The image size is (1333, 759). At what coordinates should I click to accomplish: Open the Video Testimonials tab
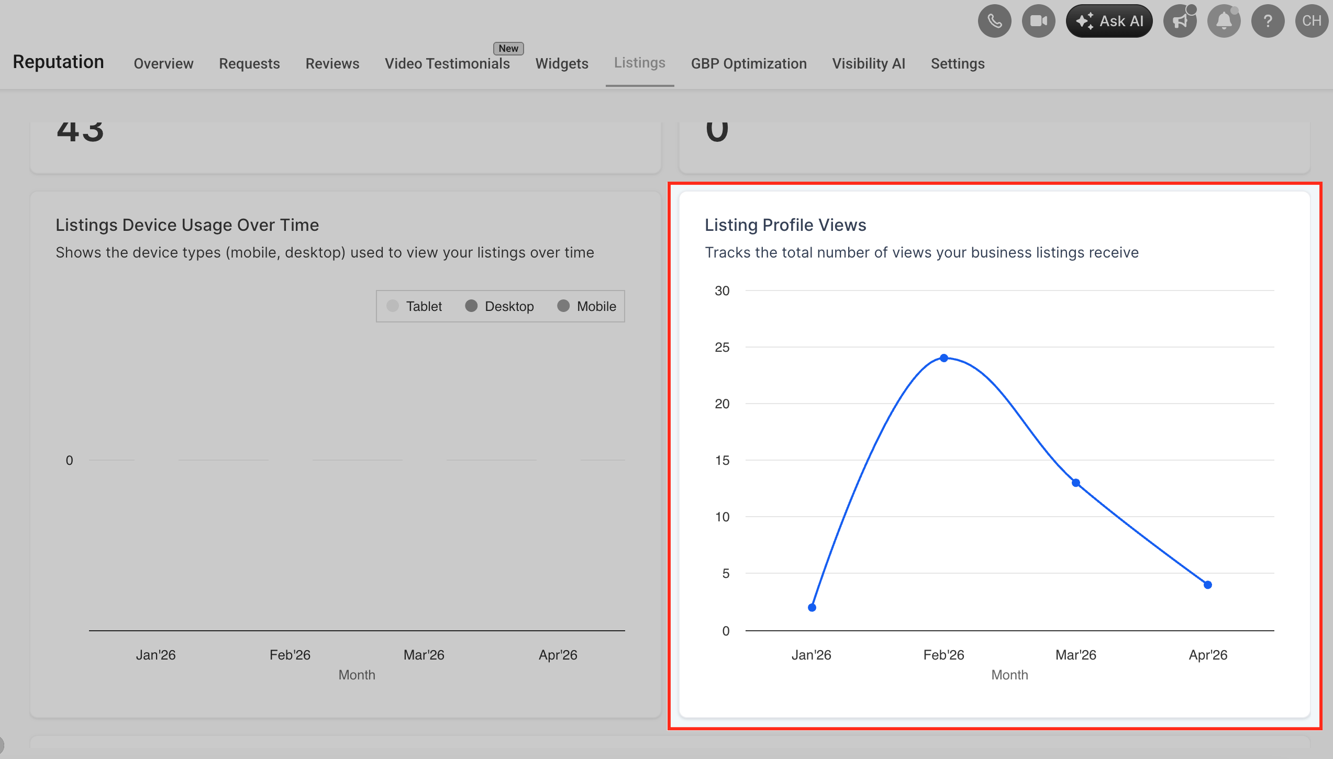coord(447,63)
